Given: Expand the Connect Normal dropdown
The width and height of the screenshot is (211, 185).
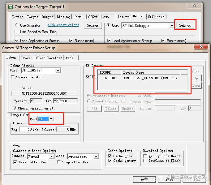Looking at the screenshot, I should point(51,157).
